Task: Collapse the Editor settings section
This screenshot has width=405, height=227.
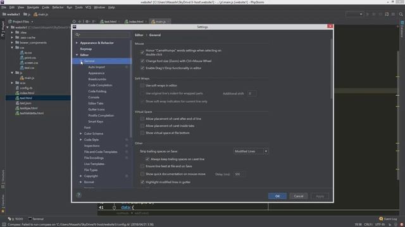Action: click(77, 55)
